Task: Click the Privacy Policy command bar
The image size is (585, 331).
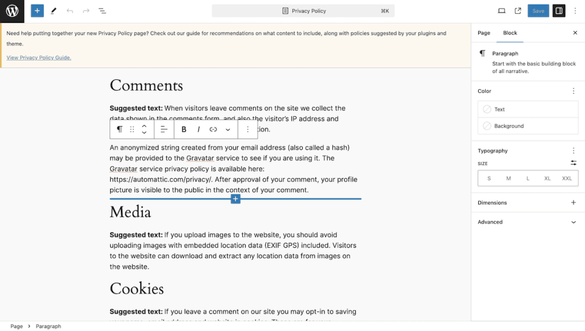Action: tap(303, 11)
